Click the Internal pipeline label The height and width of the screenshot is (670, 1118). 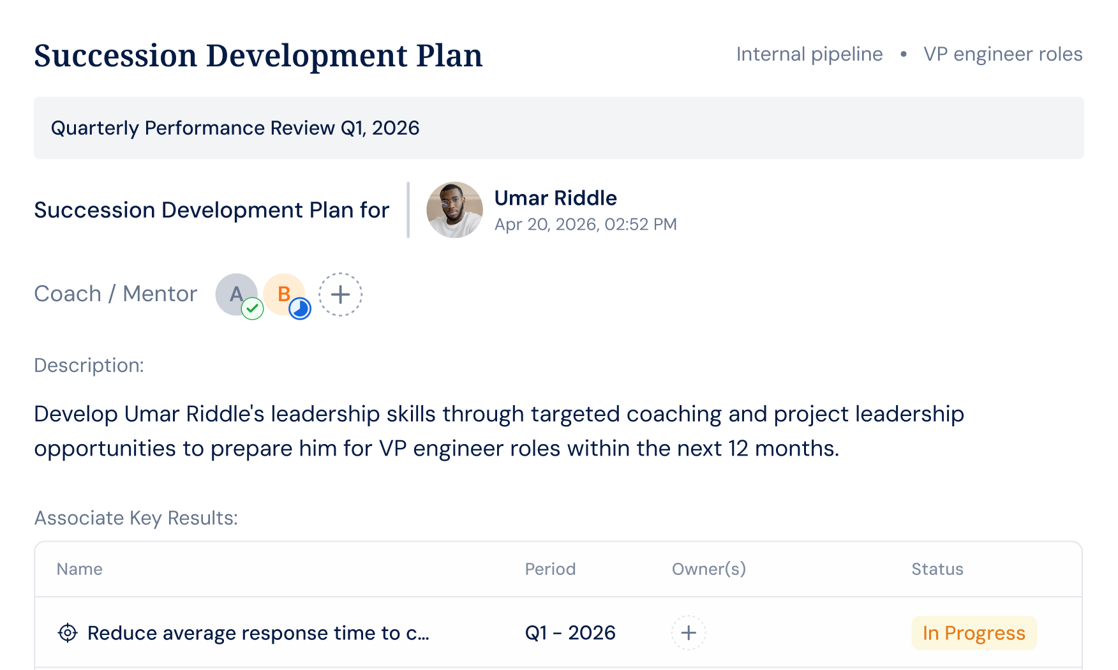click(809, 54)
